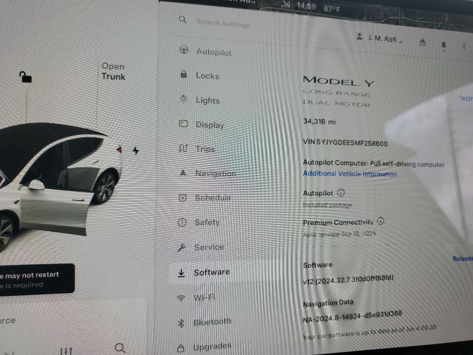Screen dimensions: 473x355
Task: Open the Locks settings menu
Action: (200, 75)
